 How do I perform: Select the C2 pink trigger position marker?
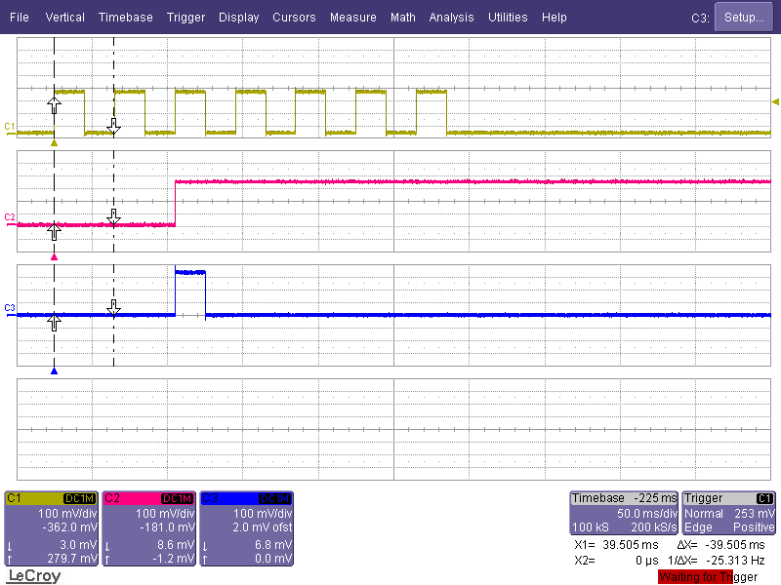[55, 257]
